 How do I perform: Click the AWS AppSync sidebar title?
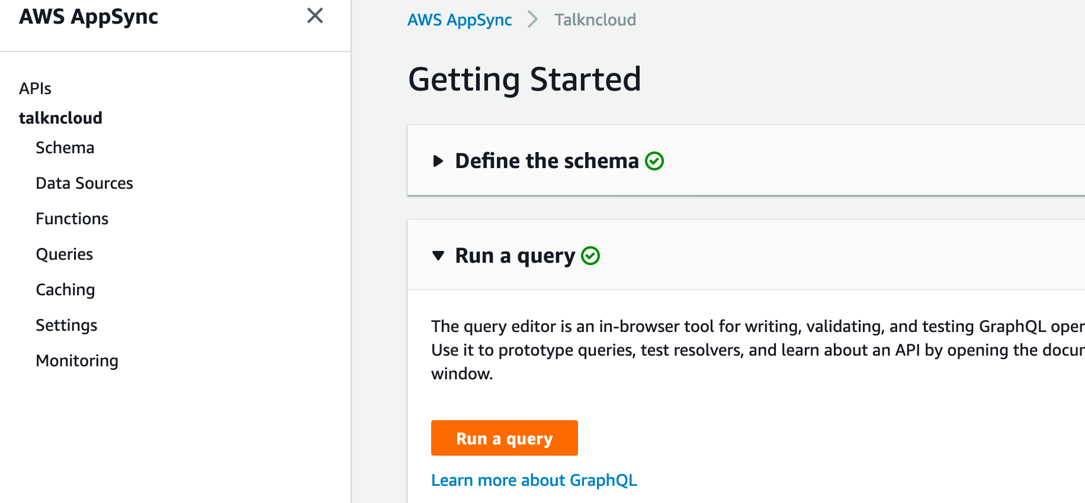[x=88, y=17]
